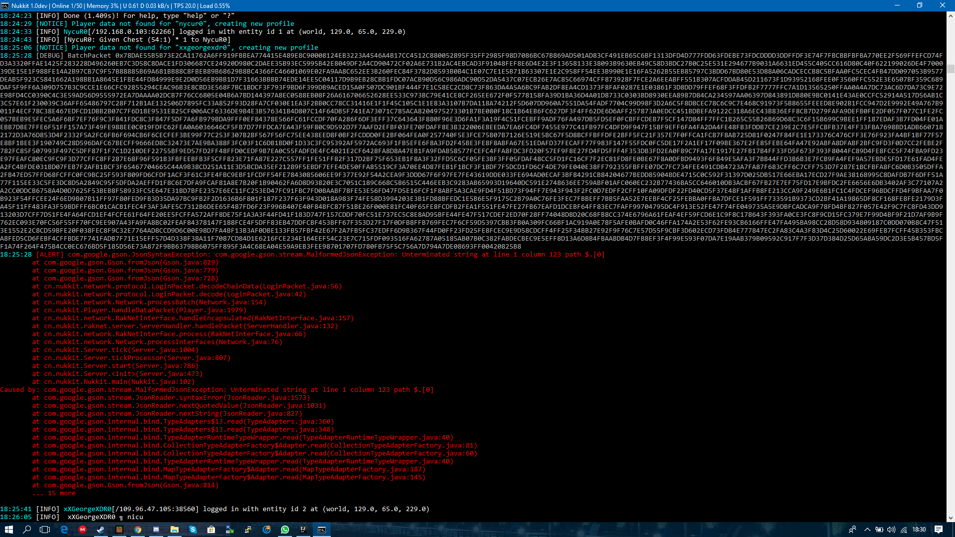Open Task View on the taskbar
The height and width of the screenshot is (537, 955).
pyautogui.click(x=45, y=530)
